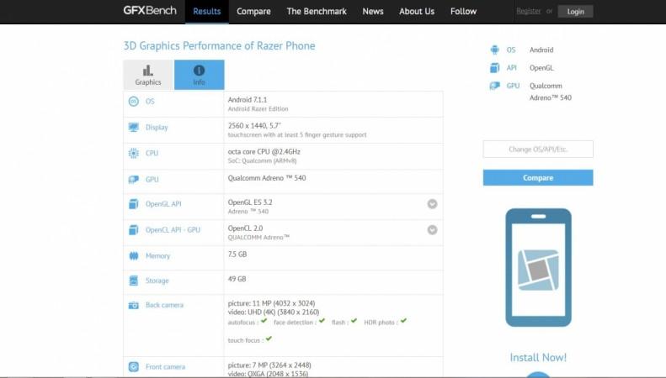Open the News section
666x378 pixels.
click(373, 12)
